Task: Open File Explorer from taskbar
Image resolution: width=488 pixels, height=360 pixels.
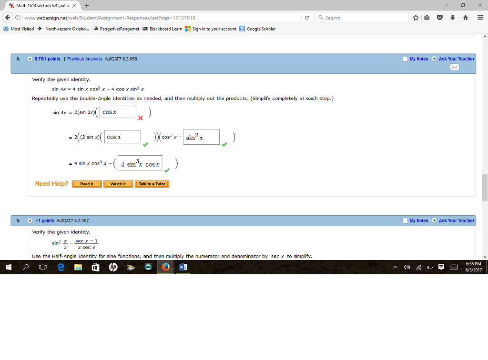Action: 78,267
